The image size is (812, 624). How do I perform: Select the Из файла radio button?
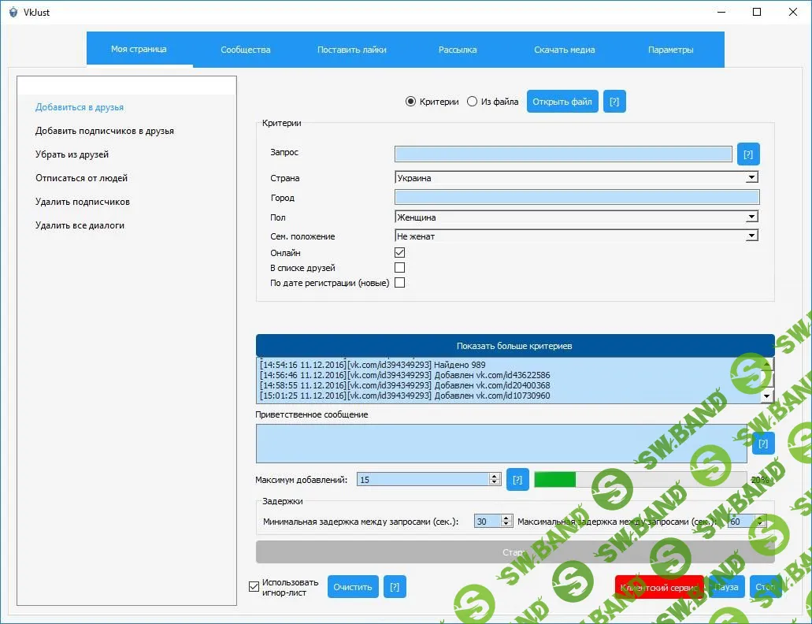tap(471, 101)
